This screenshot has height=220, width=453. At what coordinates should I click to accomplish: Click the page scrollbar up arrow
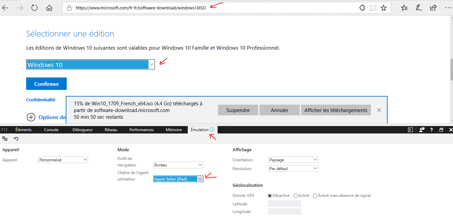[451, 17]
